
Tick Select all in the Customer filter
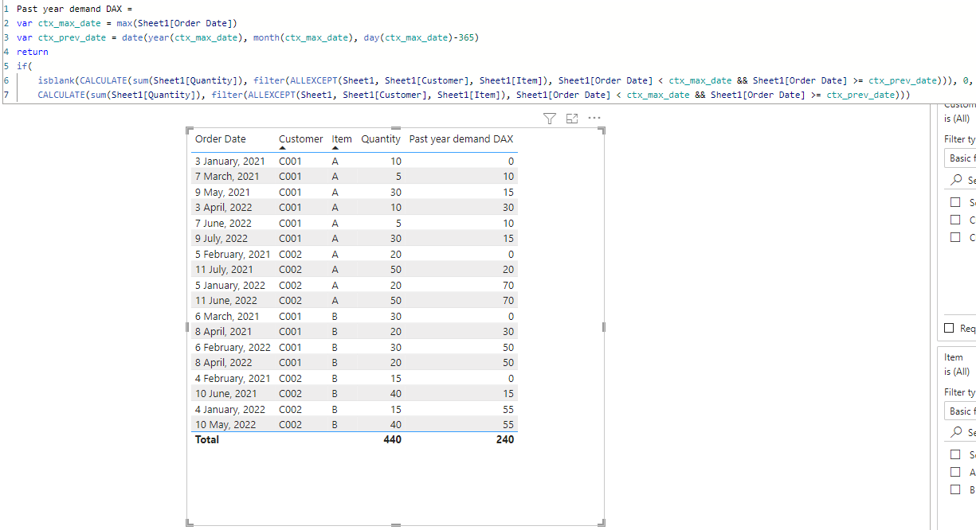click(955, 203)
